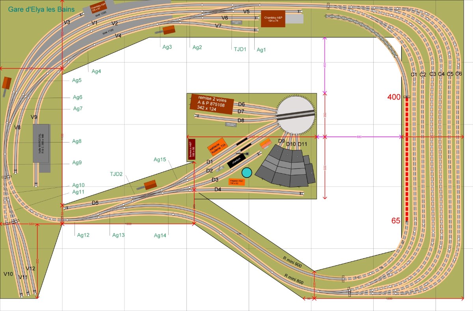Click the orange magasin building

[x=236, y=182]
